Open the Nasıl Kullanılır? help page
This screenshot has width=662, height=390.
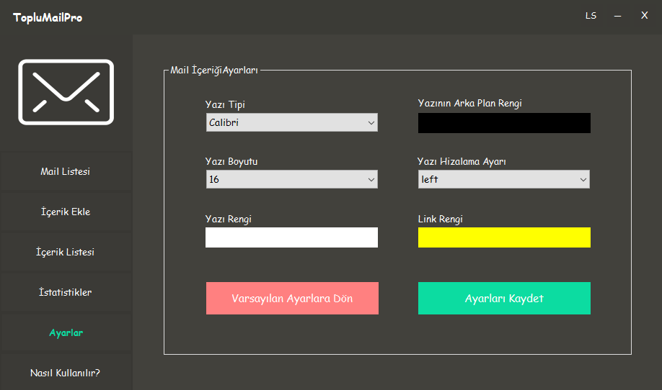coord(66,373)
